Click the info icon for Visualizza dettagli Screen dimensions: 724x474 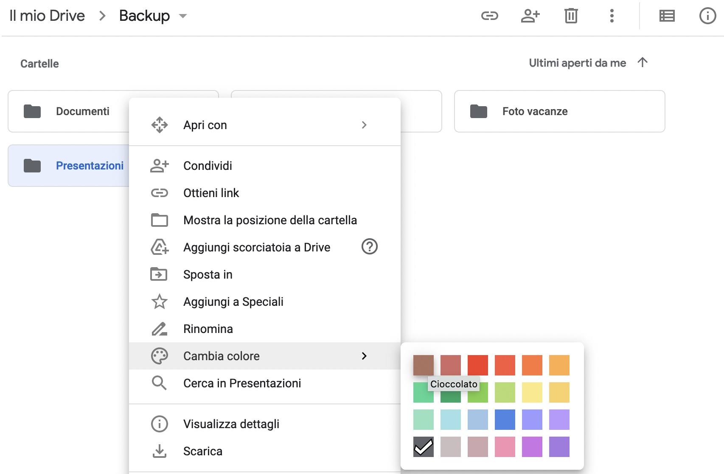[160, 424]
